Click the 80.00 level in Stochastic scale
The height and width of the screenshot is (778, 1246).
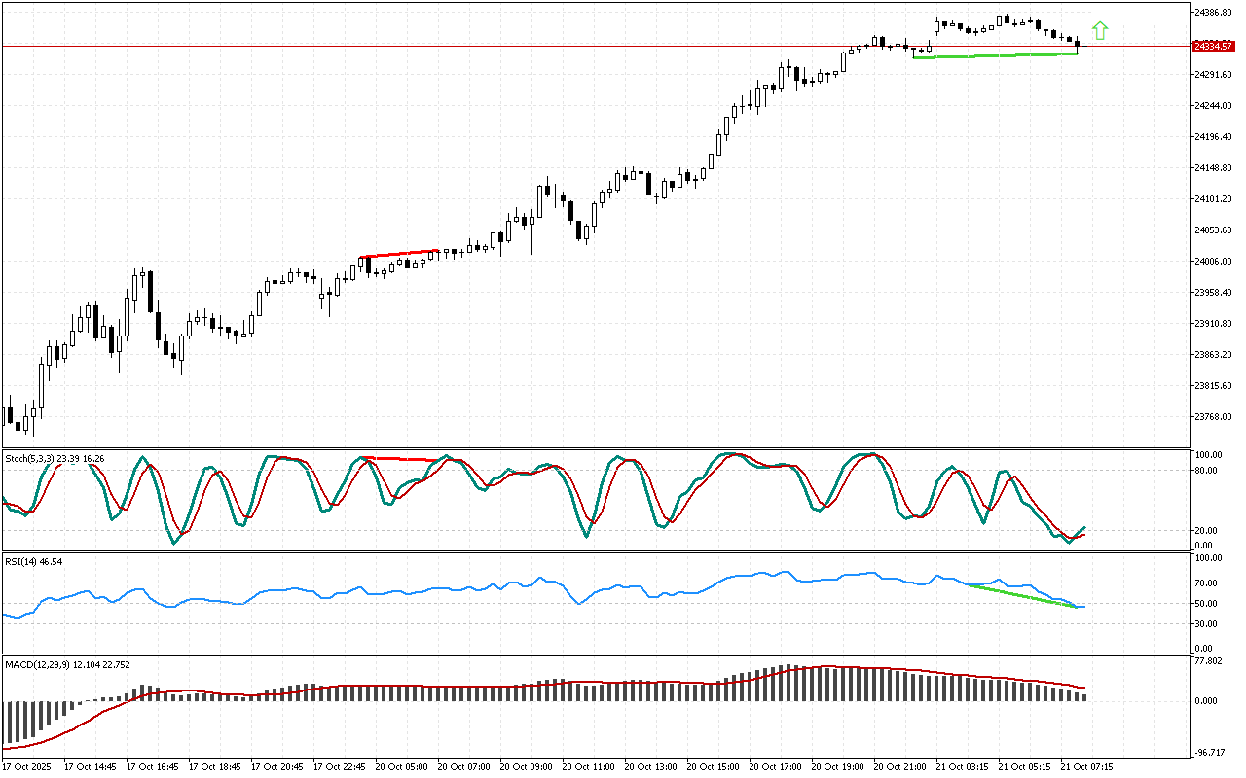[x=1208, y=471]
